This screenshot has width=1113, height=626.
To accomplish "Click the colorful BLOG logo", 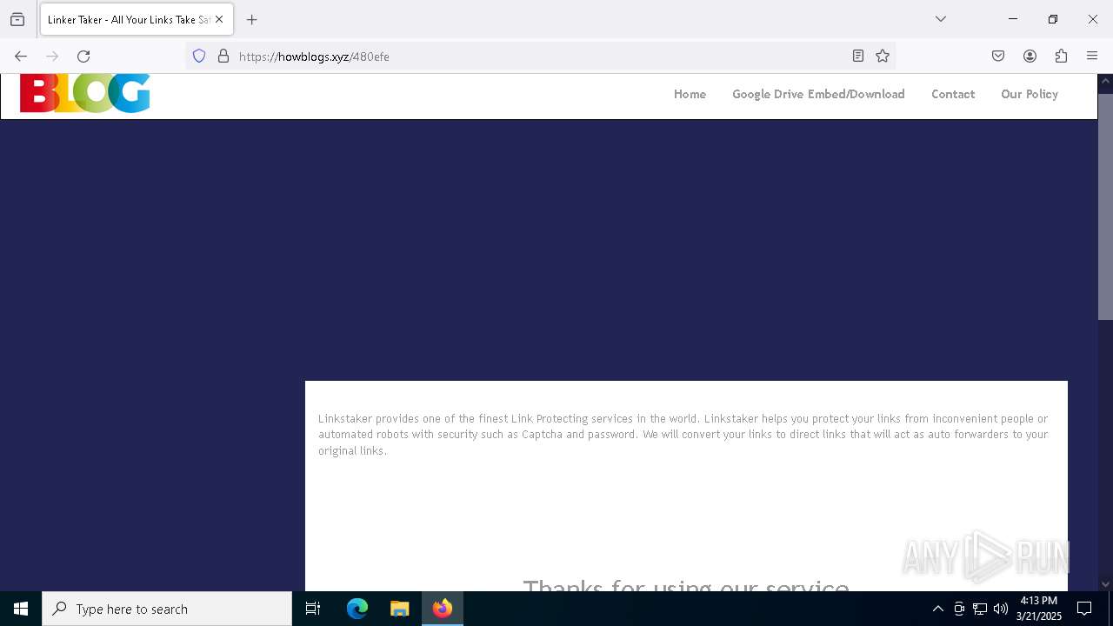I will click(x=85, y=94).
